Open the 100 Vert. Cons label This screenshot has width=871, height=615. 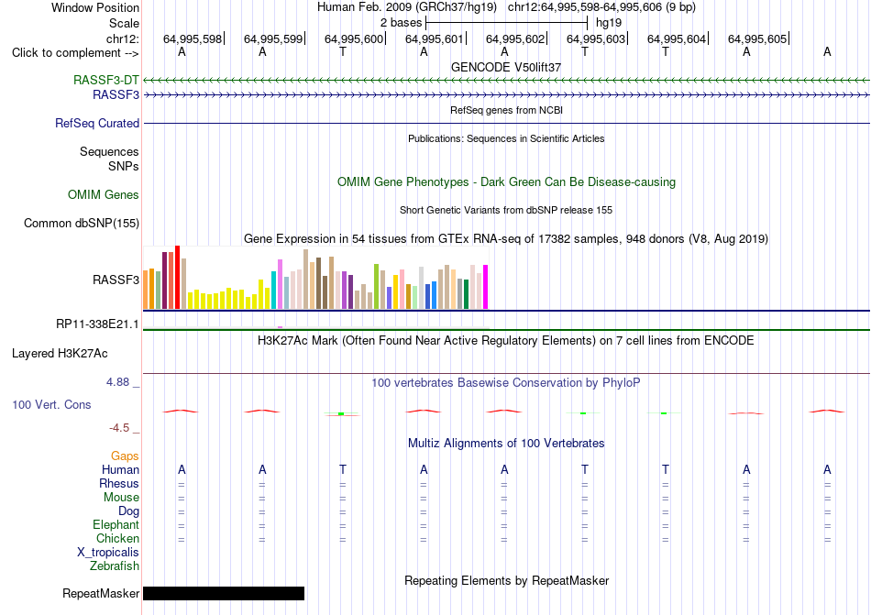(x=51, y=404)
